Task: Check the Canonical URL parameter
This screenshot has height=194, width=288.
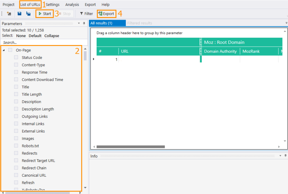Action: tap(16, 175)
